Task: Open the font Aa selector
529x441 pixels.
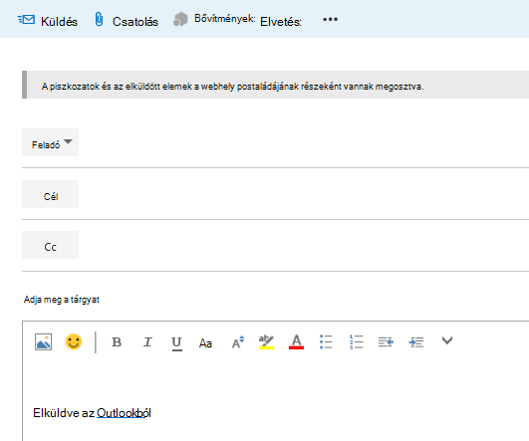Action: [x=205, y=343]
